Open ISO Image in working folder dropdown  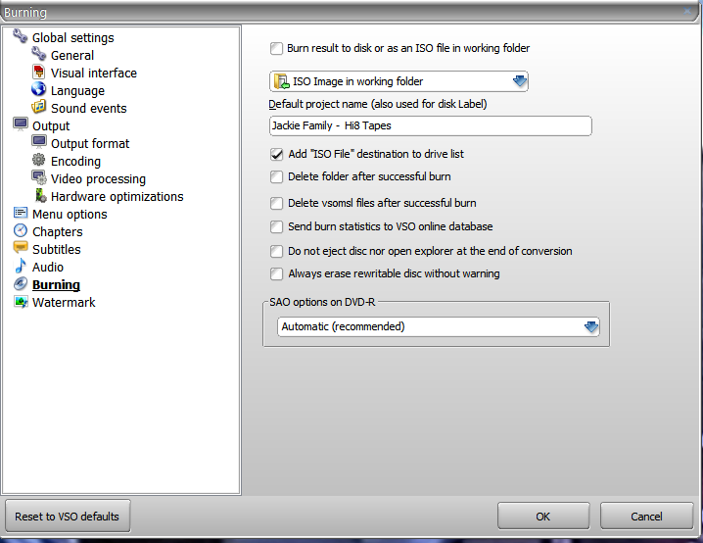[x=398, y=81]
